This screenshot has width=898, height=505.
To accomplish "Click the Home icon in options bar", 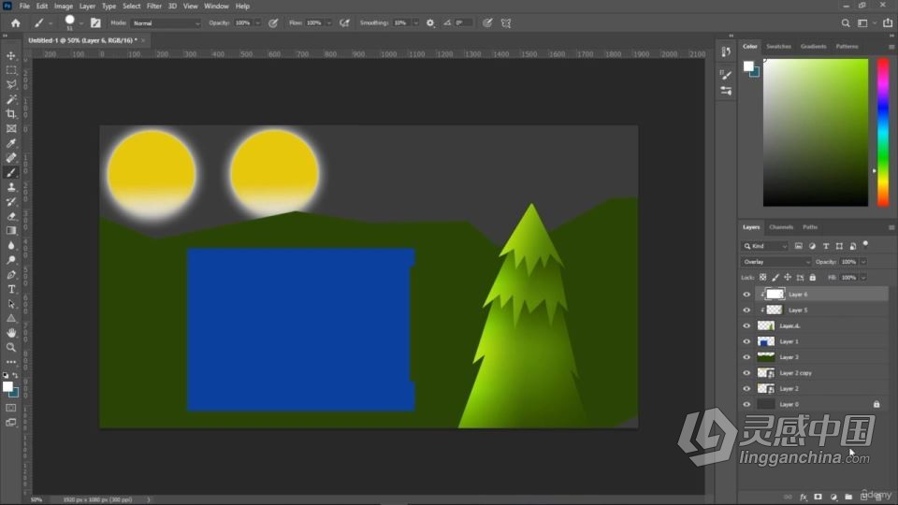I will (x=16, y=22).
